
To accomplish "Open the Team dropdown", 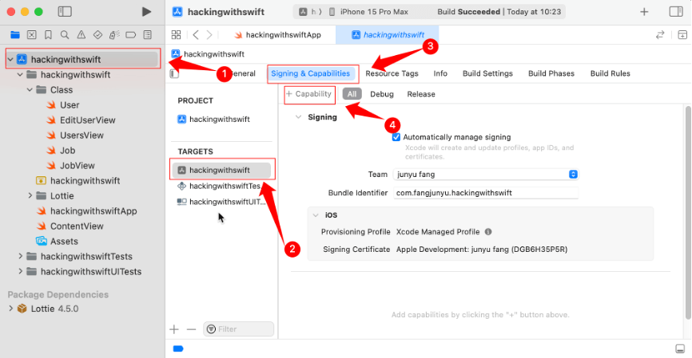I will click(x=486, y=175).
